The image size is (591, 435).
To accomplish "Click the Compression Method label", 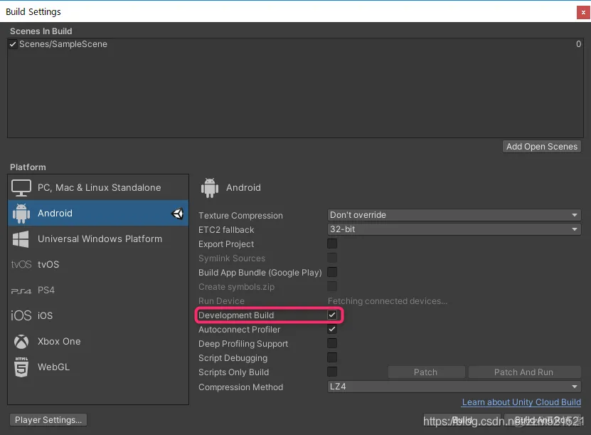I will [x=240, y=387].
